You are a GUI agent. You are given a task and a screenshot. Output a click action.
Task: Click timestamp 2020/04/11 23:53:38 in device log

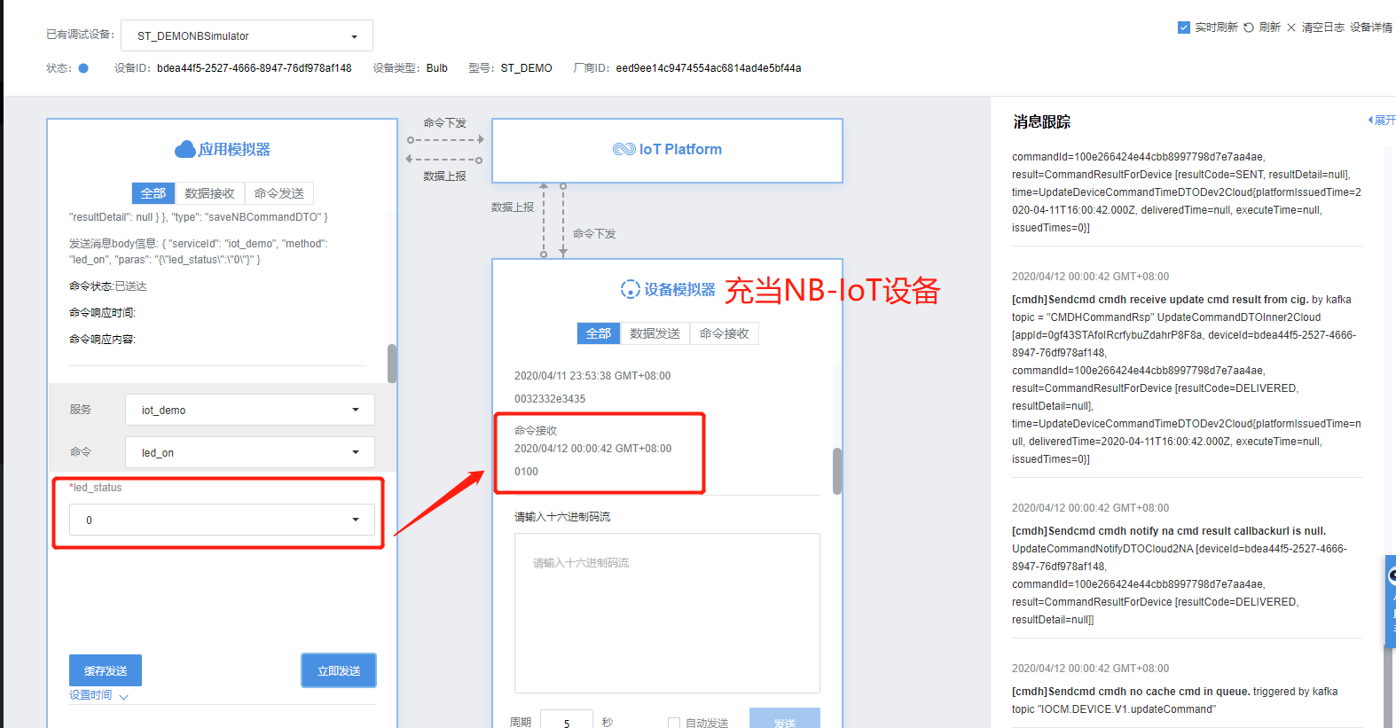(592, 376)
